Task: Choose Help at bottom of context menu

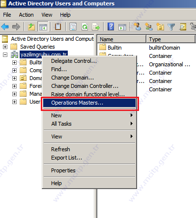Action: (89, 183)
